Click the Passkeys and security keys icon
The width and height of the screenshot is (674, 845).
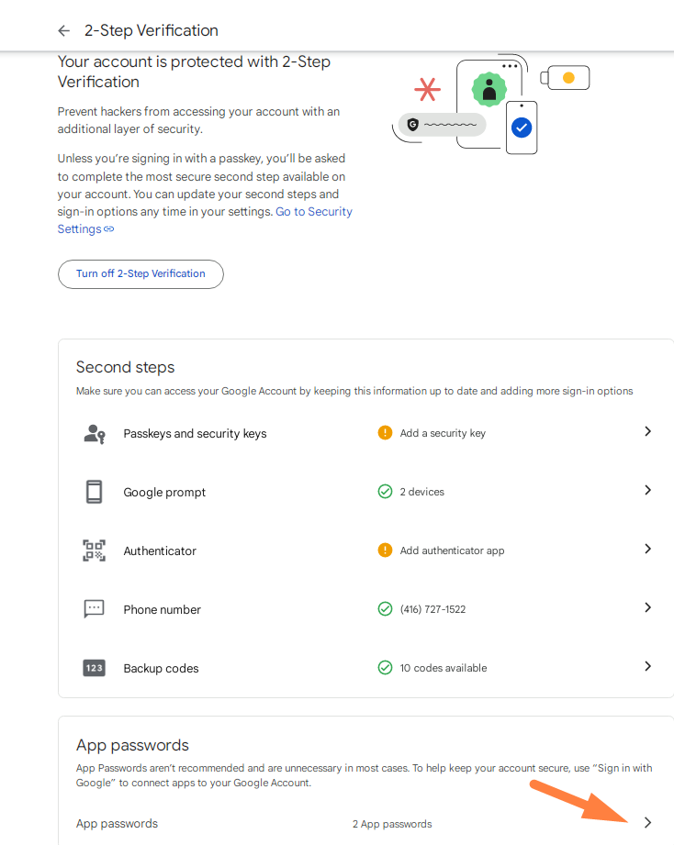point(95,434)
